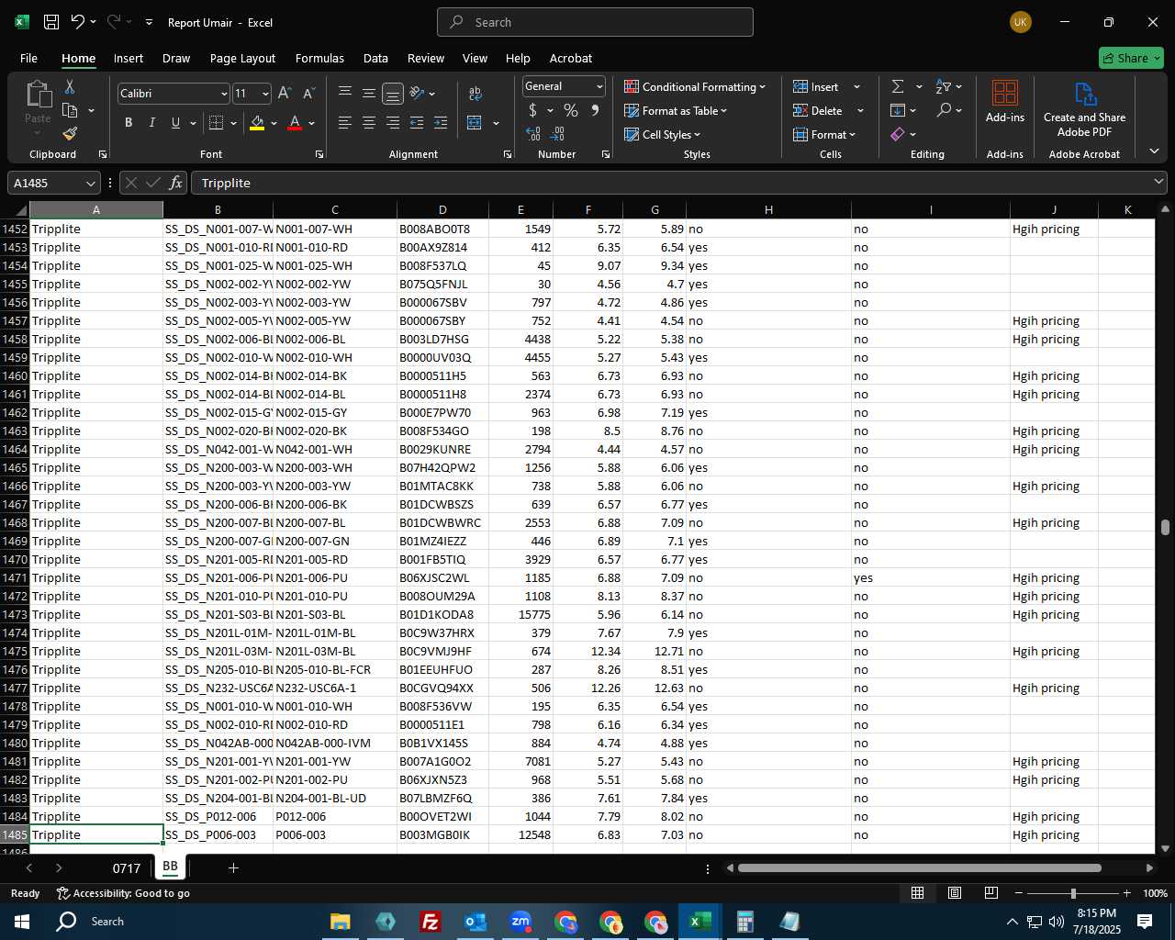Image resolution: width=1175 pixels, height=940 pixels.
Task: Open the Name Box dropdown arrow
Action: coord(89,184)
